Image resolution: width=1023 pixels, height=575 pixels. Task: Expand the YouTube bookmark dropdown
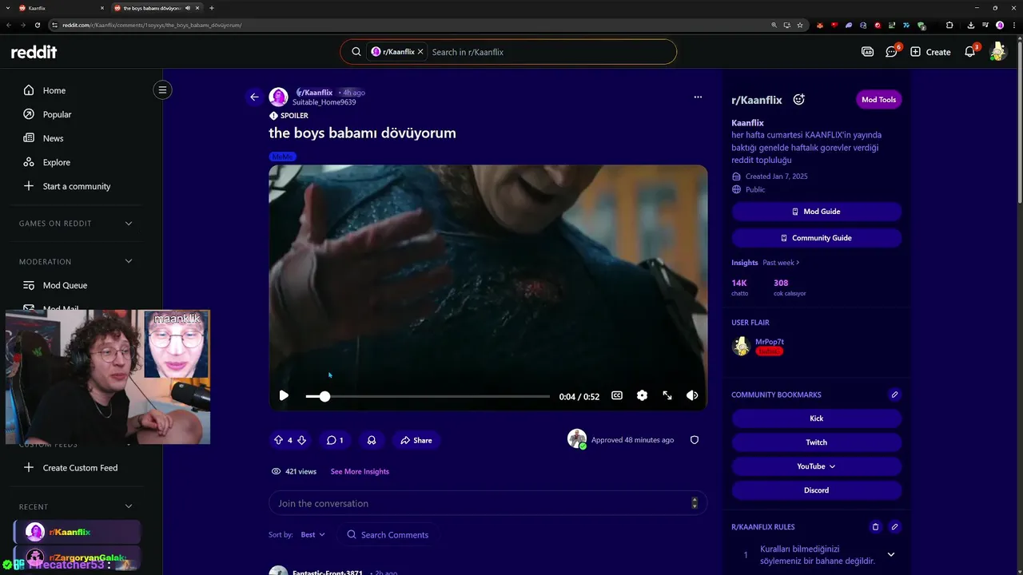coord(817,466)
